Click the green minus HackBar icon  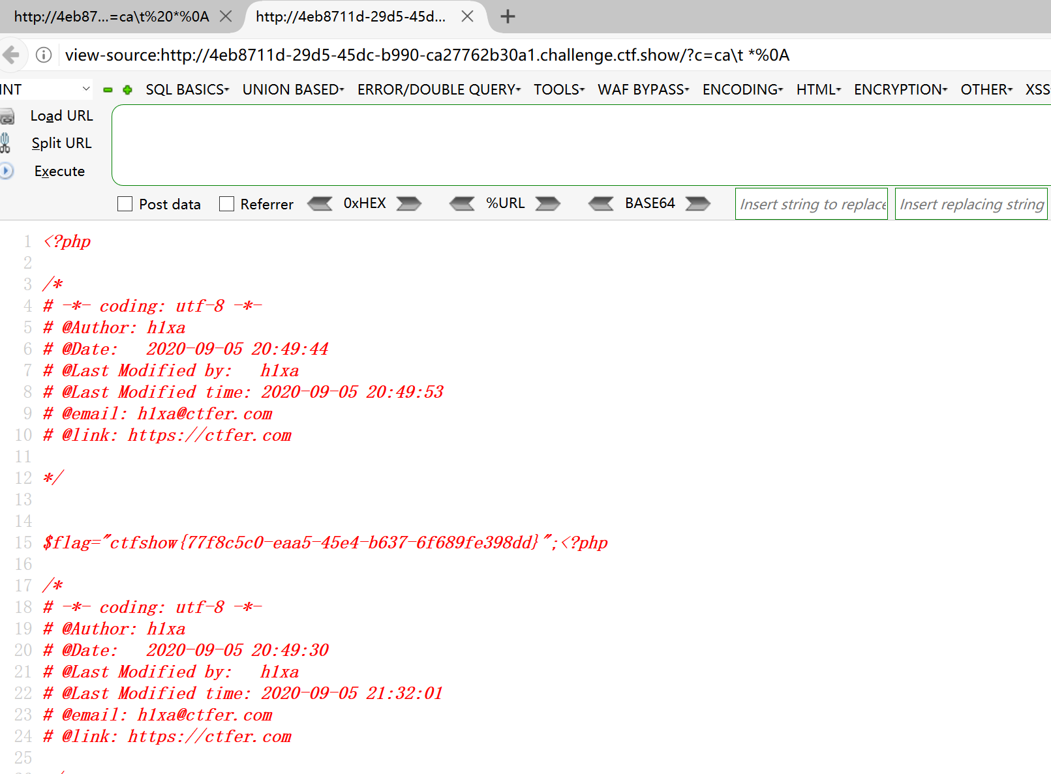pyautogui.click(x=108, y=90)
